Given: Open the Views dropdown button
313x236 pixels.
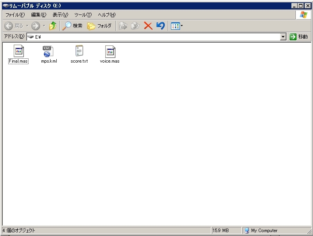Looking at the screenshot, I should [177, 26].
